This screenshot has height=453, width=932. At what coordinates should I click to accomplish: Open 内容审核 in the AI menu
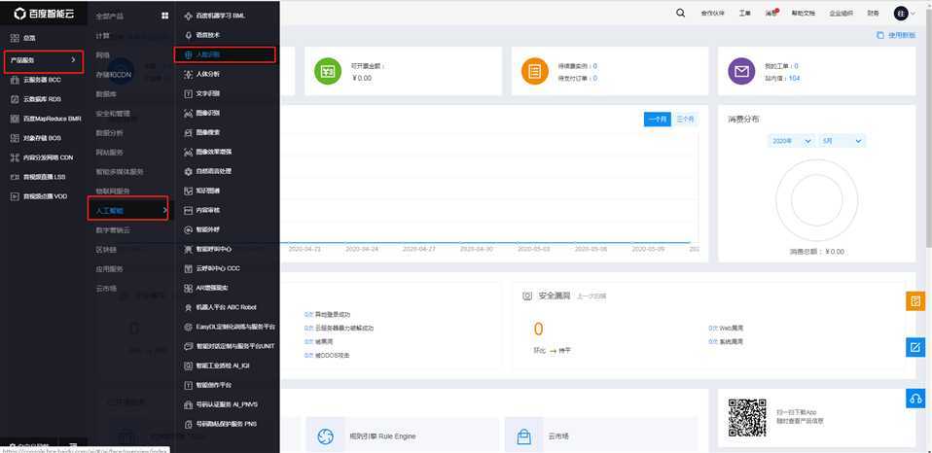[202, 210]
